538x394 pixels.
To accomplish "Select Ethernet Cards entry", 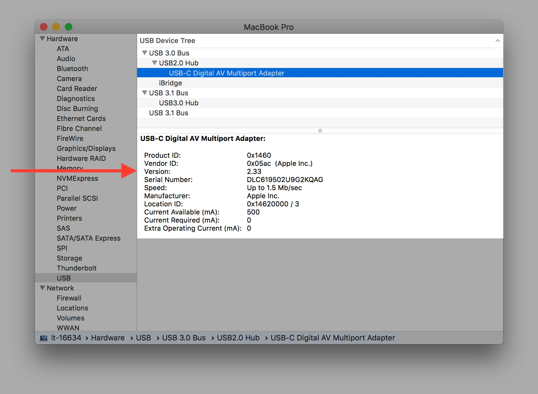I will point(81,119).
